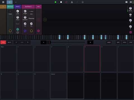
Task: Open the Ping pong mode dropdown
Action: (x=31, y=19)
